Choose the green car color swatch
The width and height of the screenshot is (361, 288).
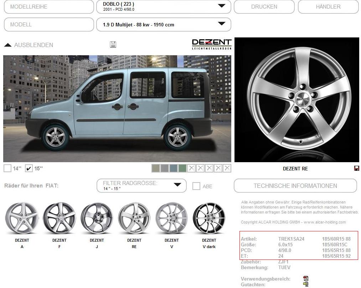click(x=182, y=168)
